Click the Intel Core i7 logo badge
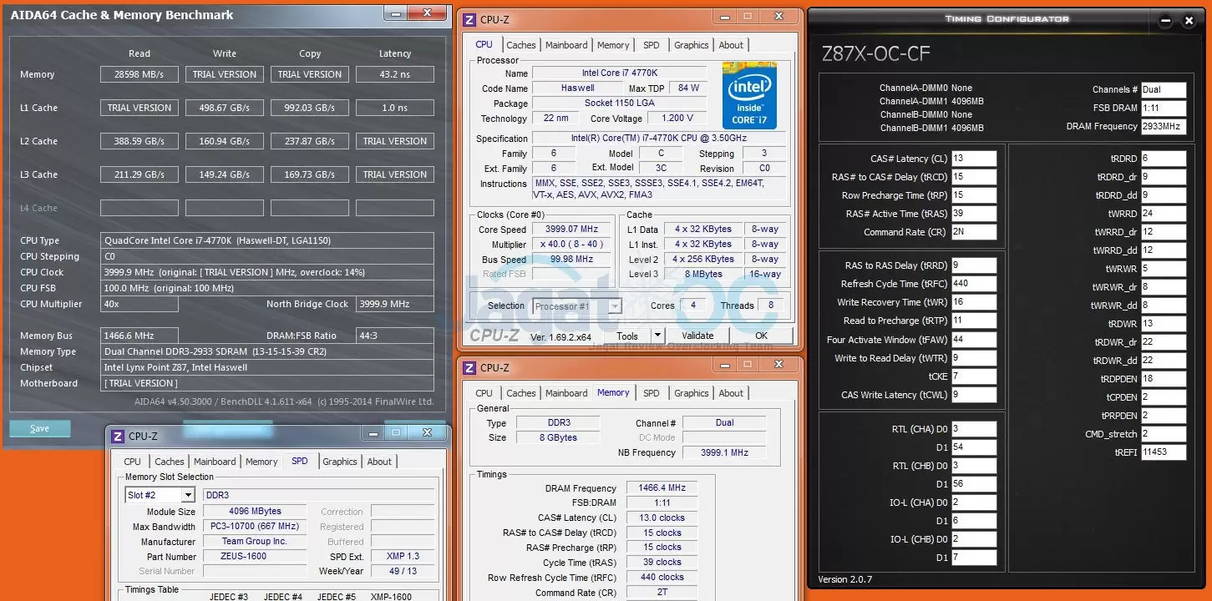The width and height of the screenshot is (1212, 601). [x=748, y=95]
